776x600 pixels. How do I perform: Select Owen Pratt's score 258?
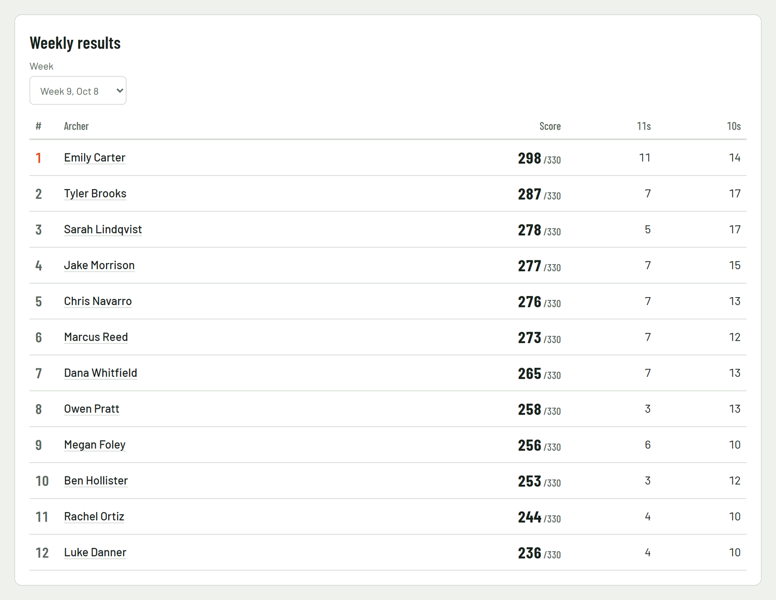tap(529, 410)
